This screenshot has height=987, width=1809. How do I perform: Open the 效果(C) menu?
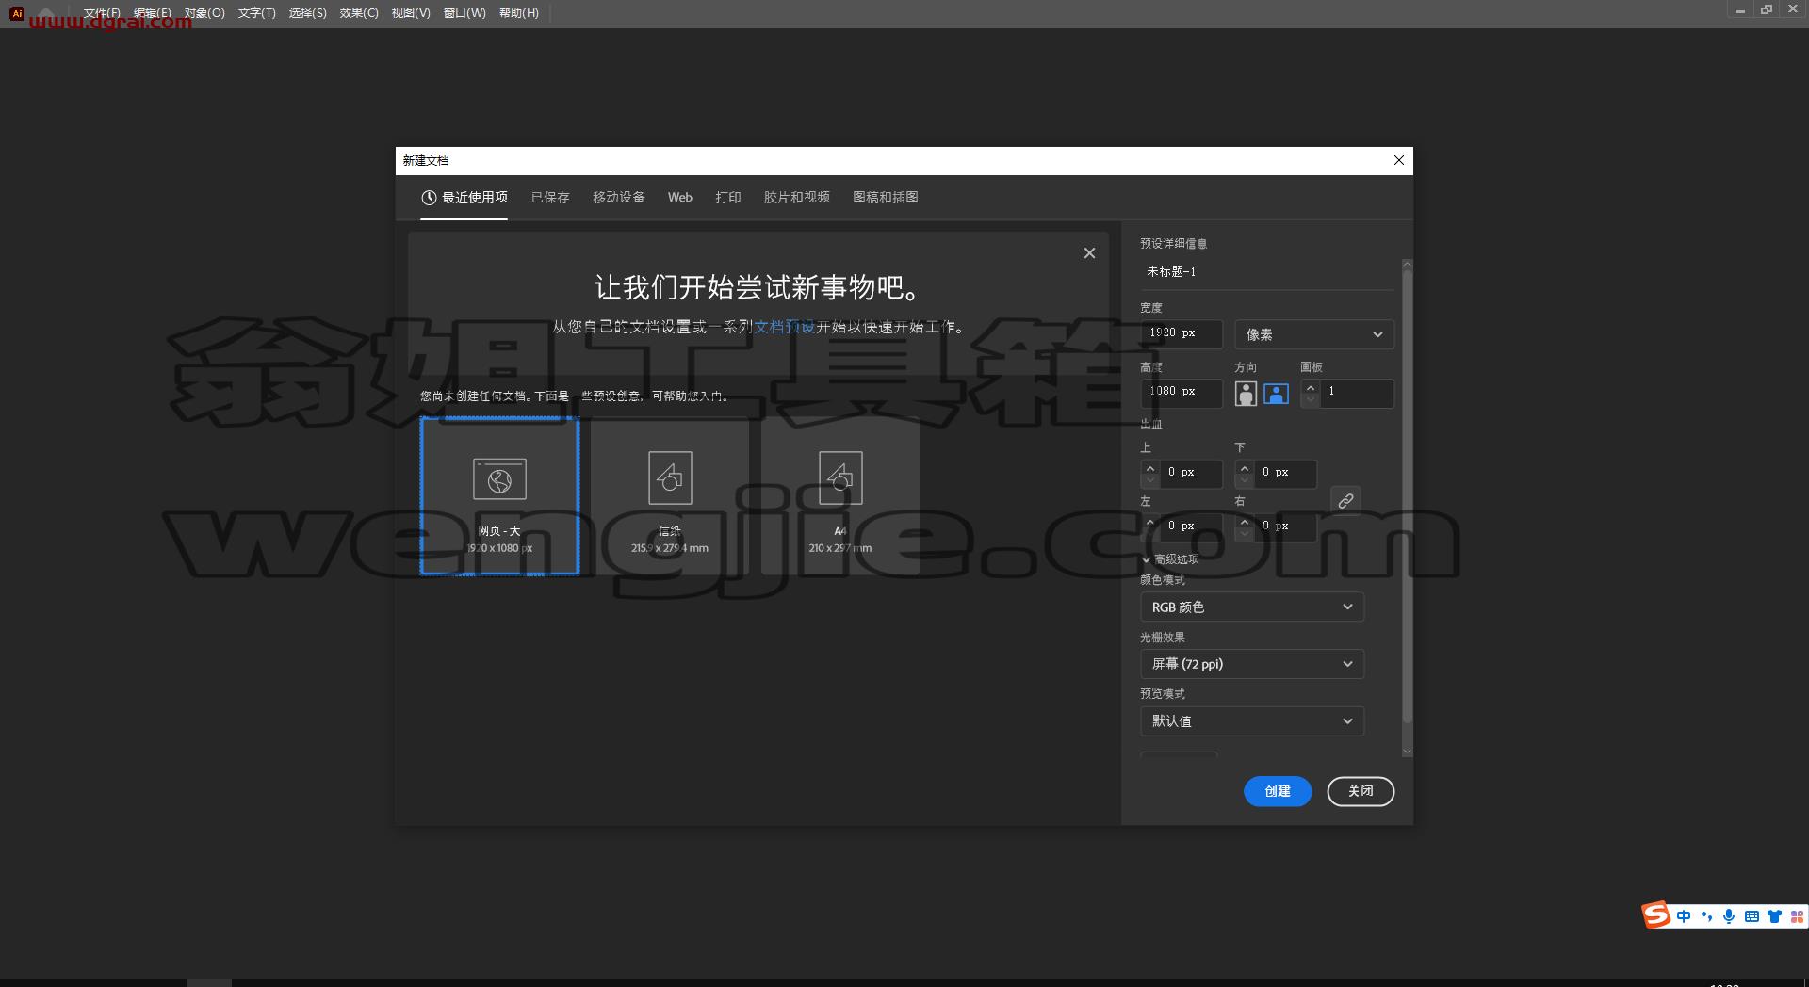tap(359, 13)
